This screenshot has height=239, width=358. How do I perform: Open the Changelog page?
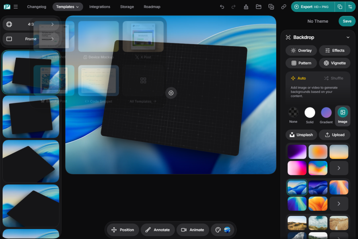(x=37, y=7)
